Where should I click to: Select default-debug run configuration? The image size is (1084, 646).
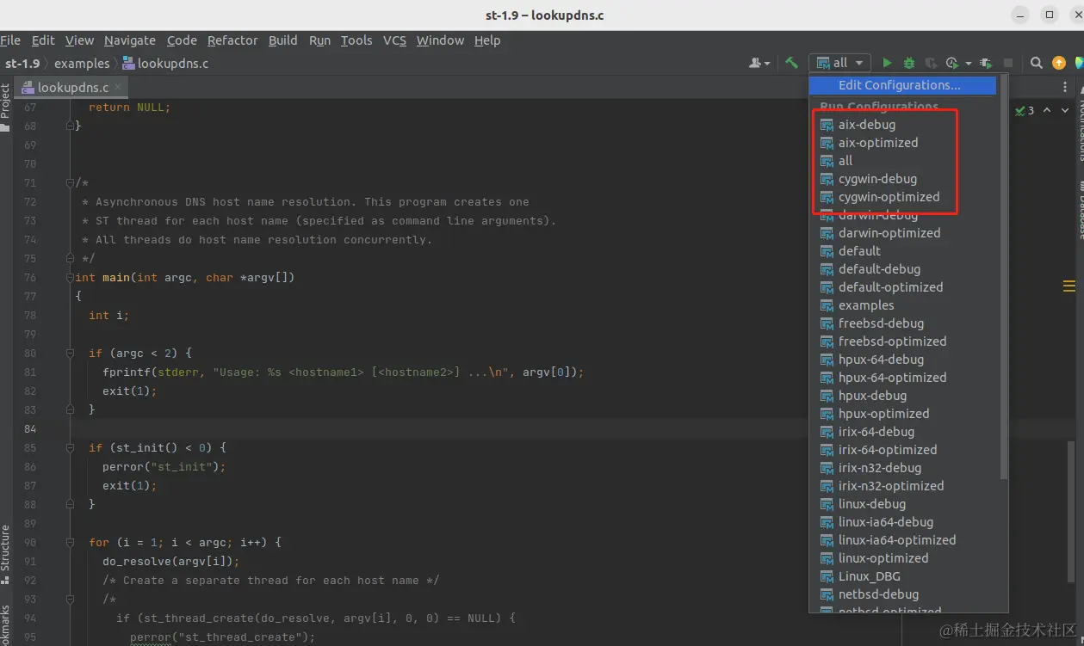point(902,269)
